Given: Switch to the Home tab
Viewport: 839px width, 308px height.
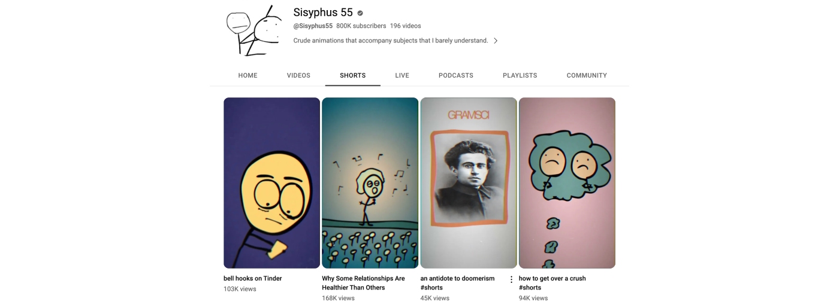Looking at the screenshot, I should pyautogui.click(x=248, y=75).
